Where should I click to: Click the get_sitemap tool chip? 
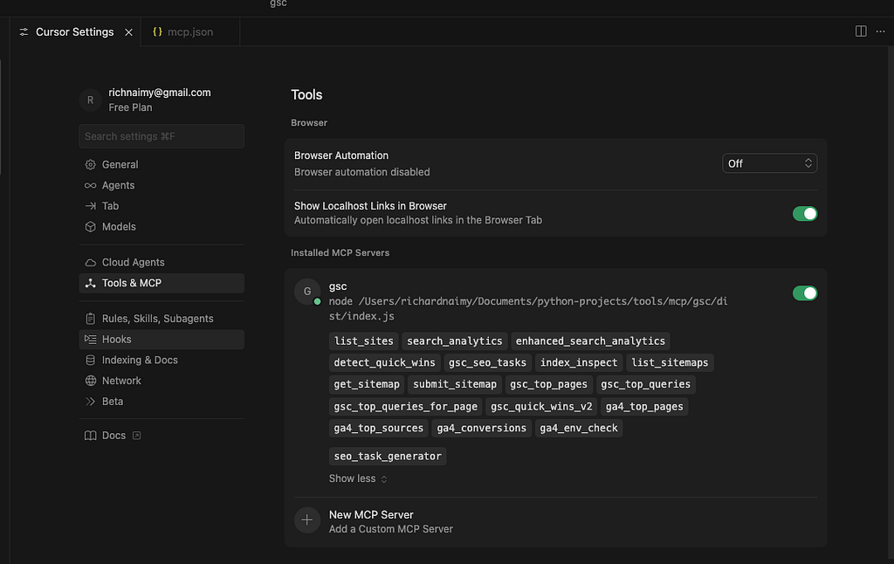click(367, 384)
